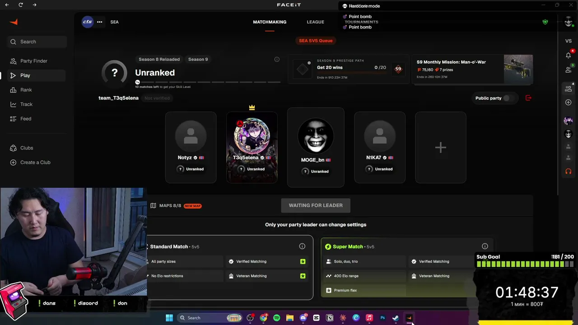Open S9 Monthly Mission Man-o'-War card
578x325 pixels.
click(472, 69)
